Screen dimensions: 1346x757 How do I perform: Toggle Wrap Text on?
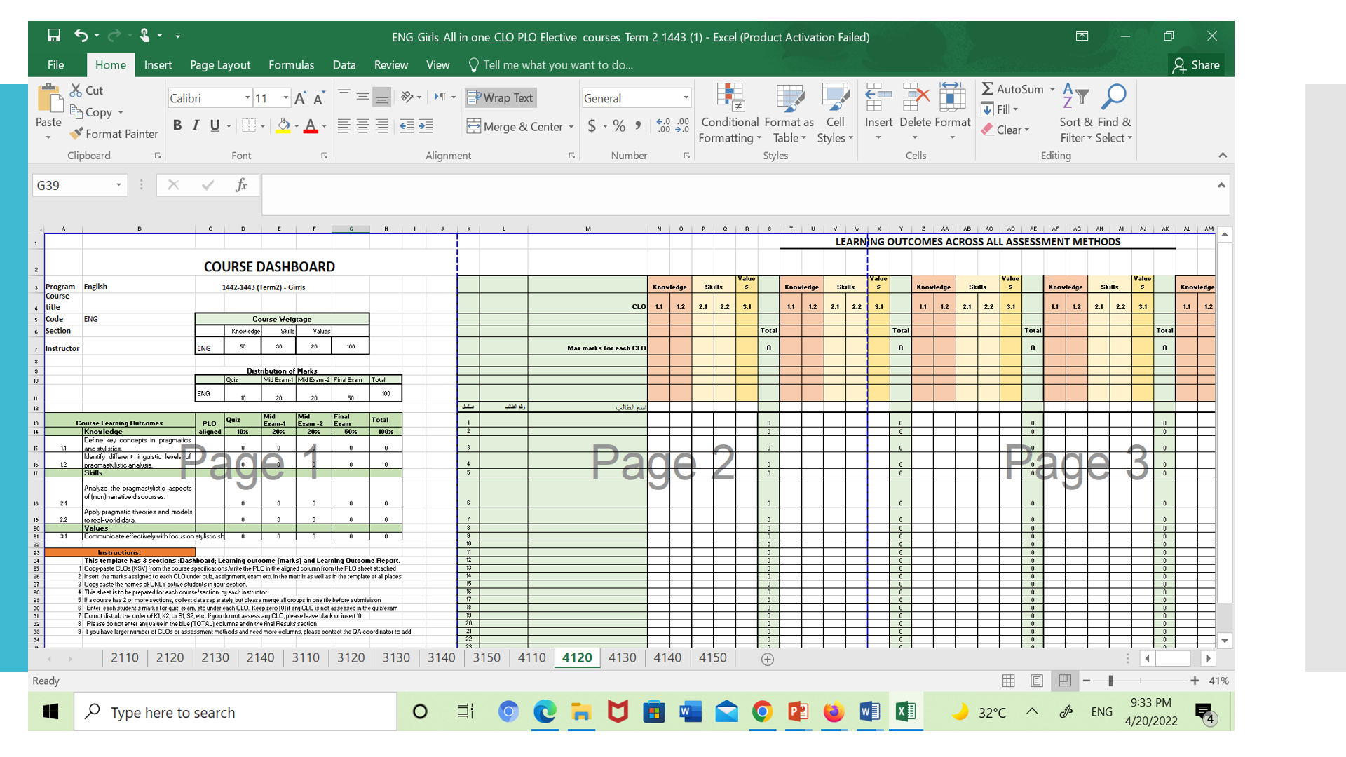coord(501,98)
